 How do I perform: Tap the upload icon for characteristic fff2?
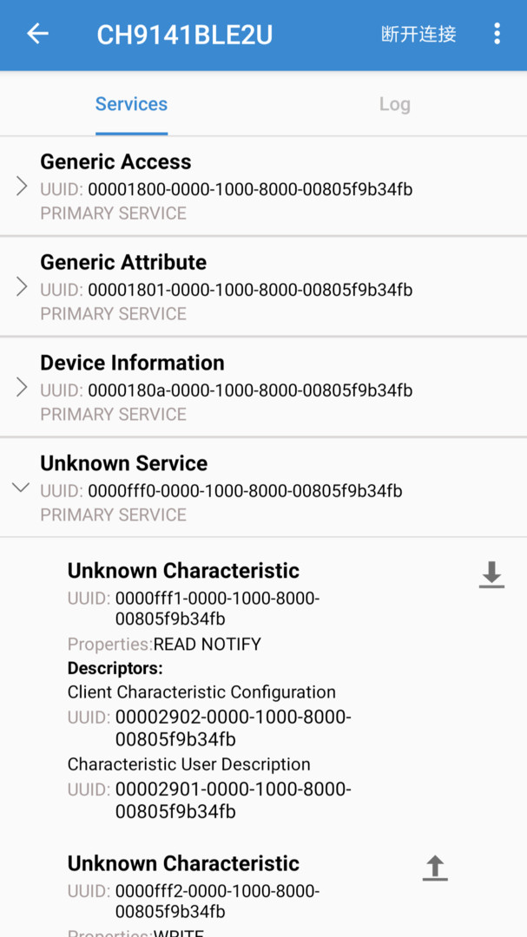[435, 868]
